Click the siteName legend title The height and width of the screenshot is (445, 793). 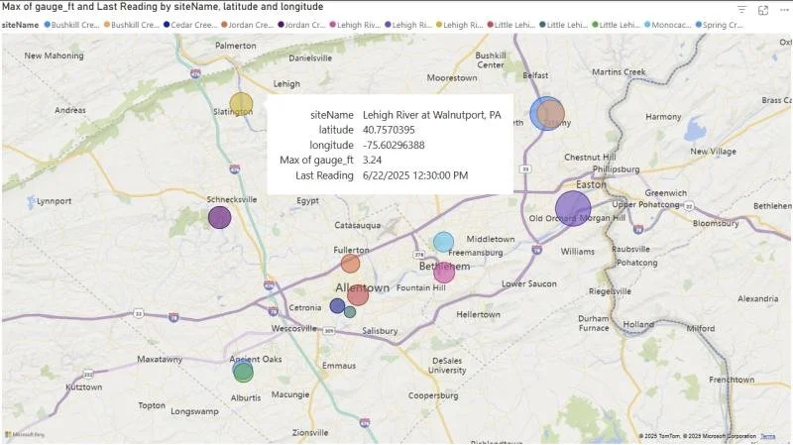coord(20,25)
